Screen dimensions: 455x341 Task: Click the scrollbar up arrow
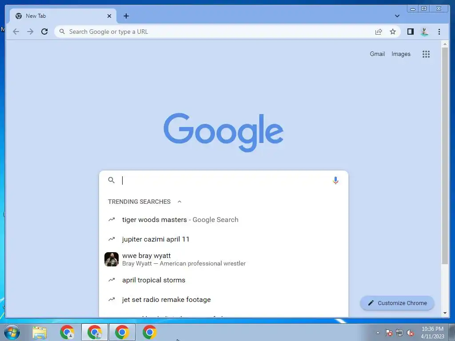[x=445, y=44]
